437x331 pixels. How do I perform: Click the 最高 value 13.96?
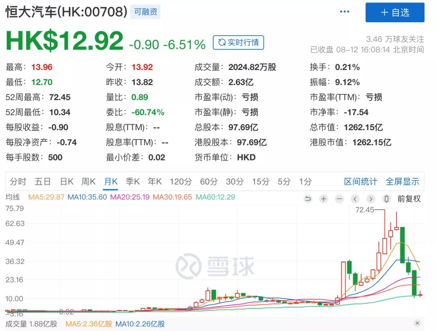coord(42,67)
